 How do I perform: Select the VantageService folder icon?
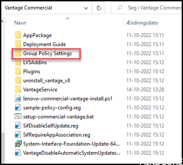click(x=18, y=89)
